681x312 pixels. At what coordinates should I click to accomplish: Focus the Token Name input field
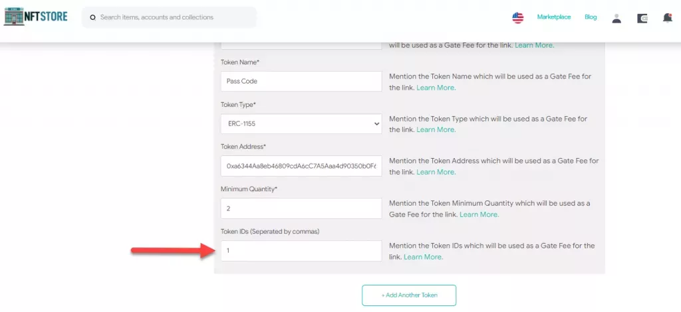click(x=301, y=81)
